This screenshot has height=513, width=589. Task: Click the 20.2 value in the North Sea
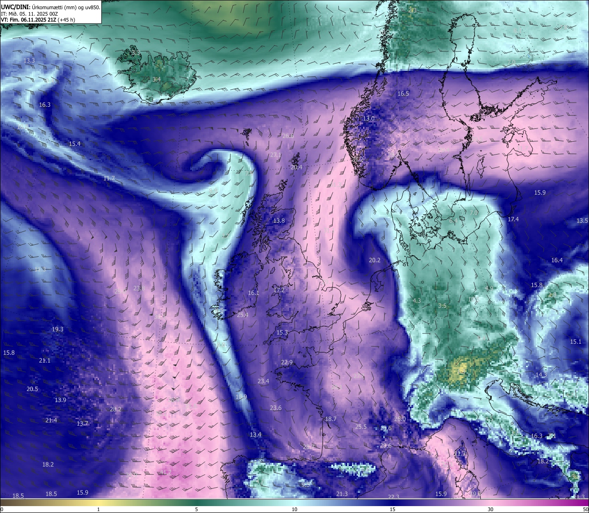[x=375, y=260]
